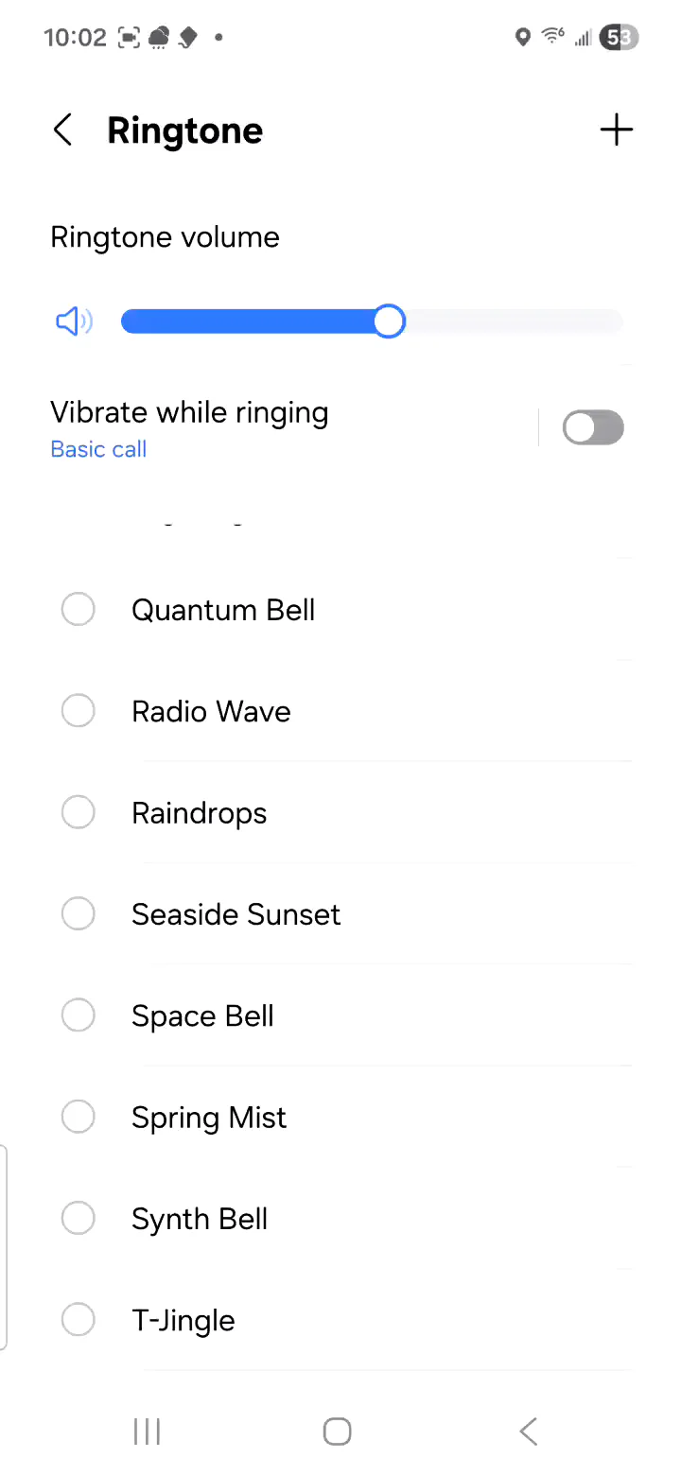This screenshot has height=1475, width=681.
Task: Open recent apps from navigation bar
Action: 147,1432
